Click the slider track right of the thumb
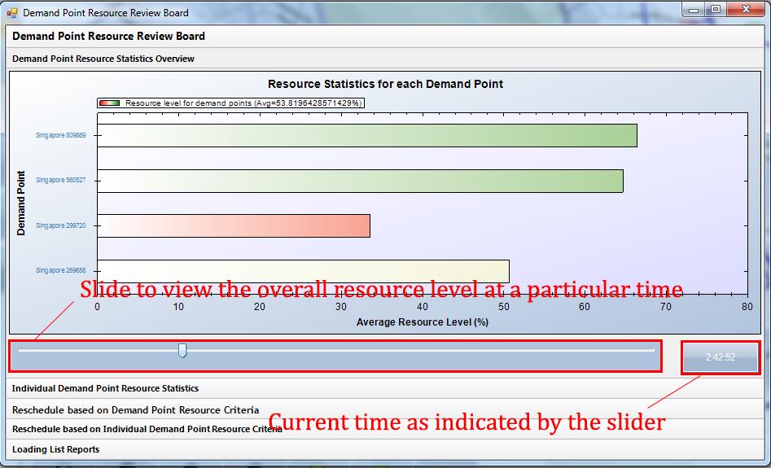Image resolution: width=771 pixels, height=468 pixels. coord(420,351)
